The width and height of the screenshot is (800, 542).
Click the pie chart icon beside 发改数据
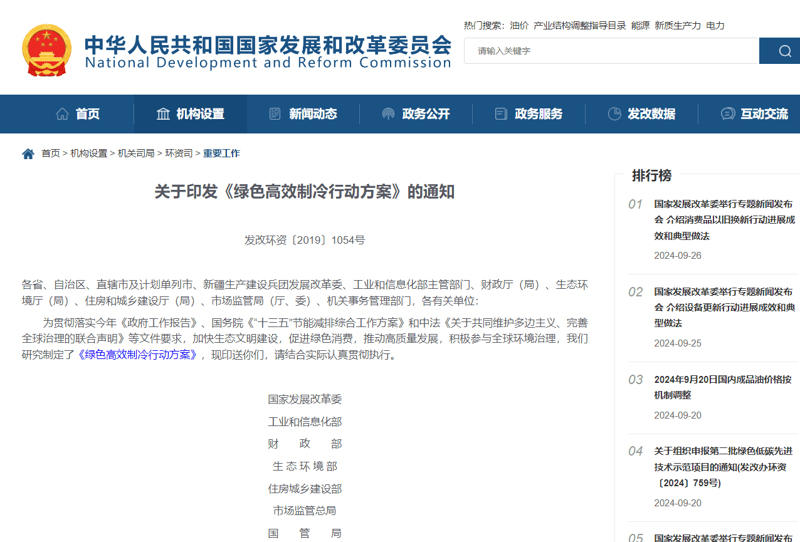coord(614,114)
